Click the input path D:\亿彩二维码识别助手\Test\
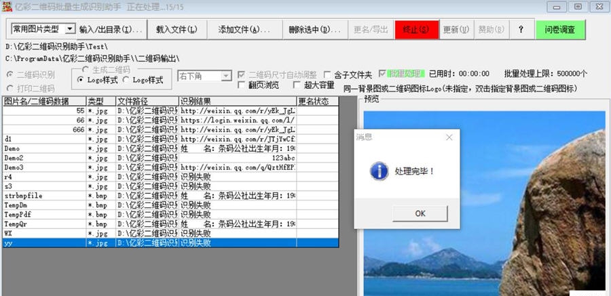Image resolution: width=611 pixels, height=296 pixels. pyautogui.click(x=57, y=47)
